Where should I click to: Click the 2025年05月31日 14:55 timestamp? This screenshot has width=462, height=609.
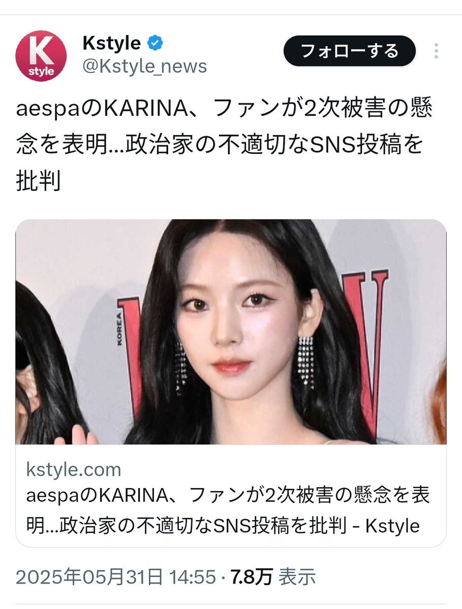click(x=115, y=577)
